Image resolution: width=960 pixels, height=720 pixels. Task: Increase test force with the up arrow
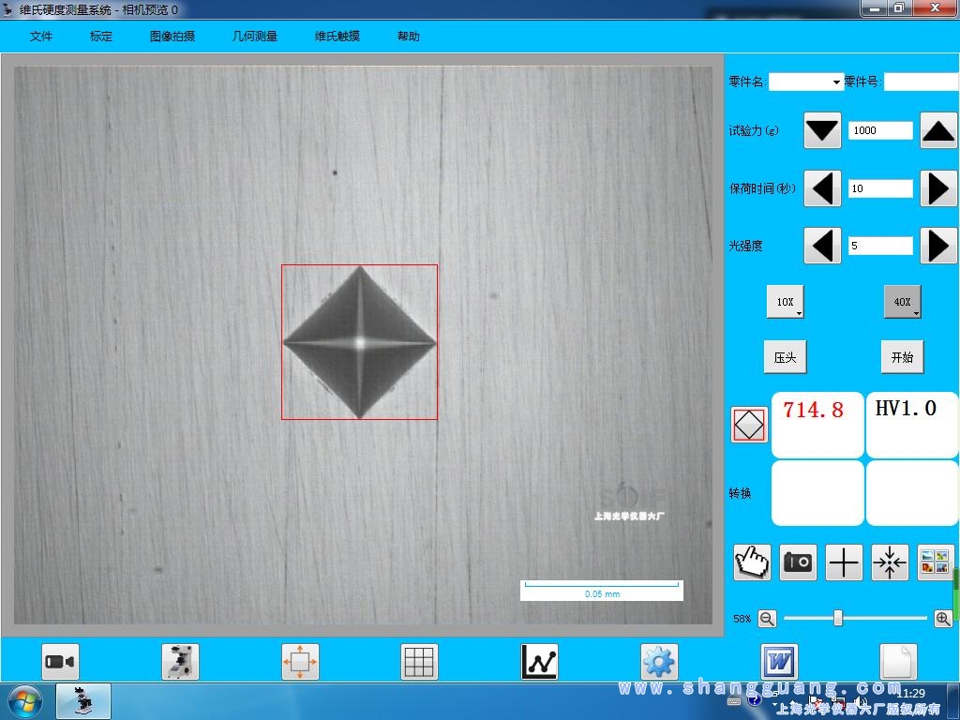click(x=937, y=131)
